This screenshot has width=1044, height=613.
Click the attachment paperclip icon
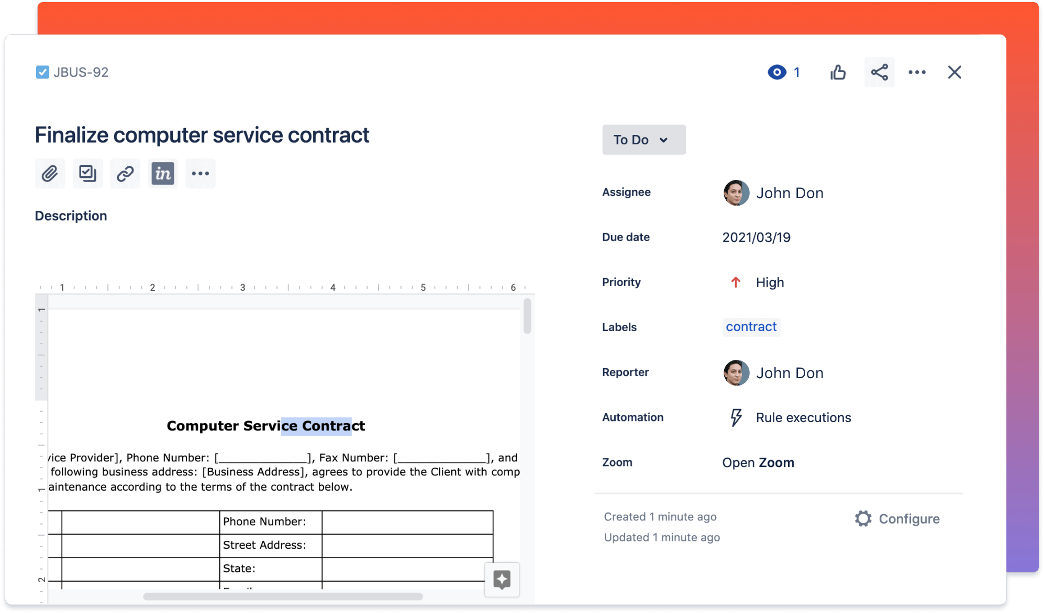(49, 173)
